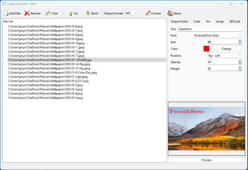
Task: Decrease Margin with stepper down arrow
Action: pos(240,70)
